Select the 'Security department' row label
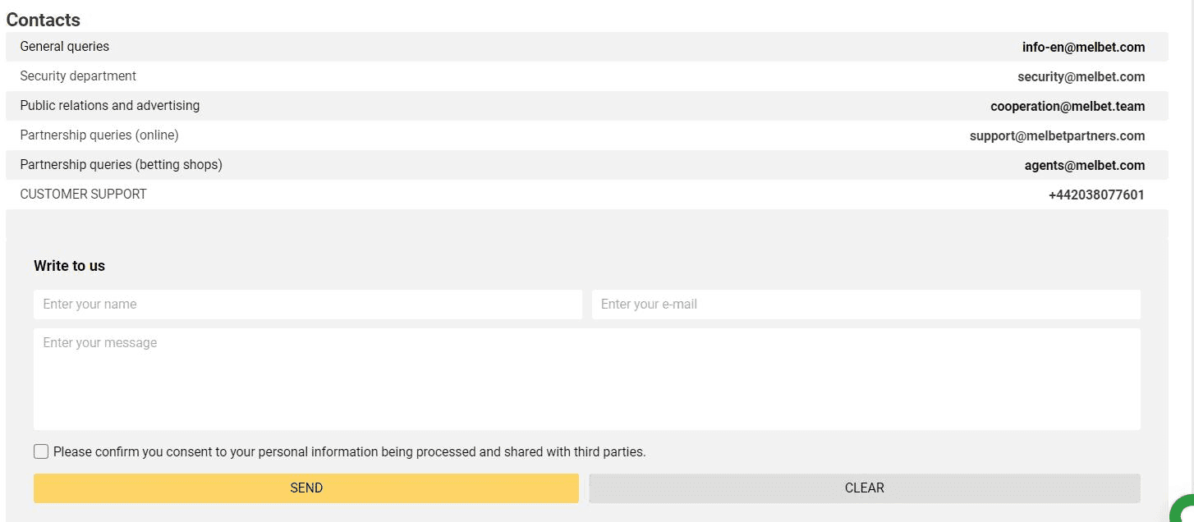1194x522 pixels. [x=78, y=76]
